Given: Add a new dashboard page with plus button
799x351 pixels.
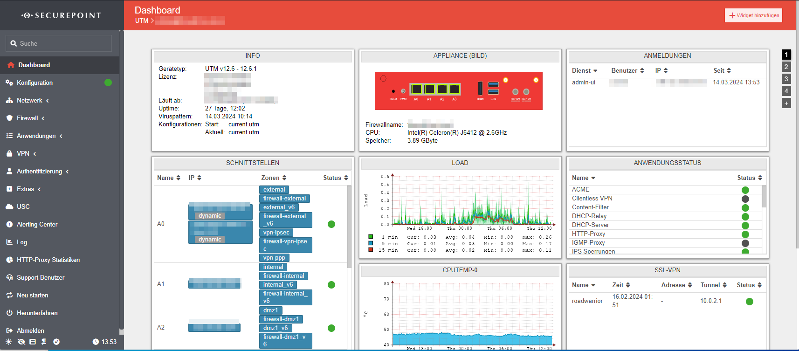Looking at the screenshot, I should point(786,103).
